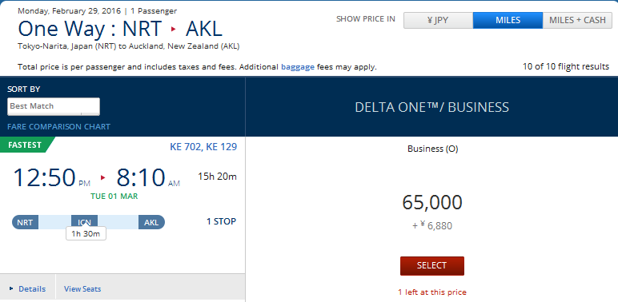Click the KE 702, KE 129 flight numbers link
This screenshot has width=618, height=302.
coord(203,147)
